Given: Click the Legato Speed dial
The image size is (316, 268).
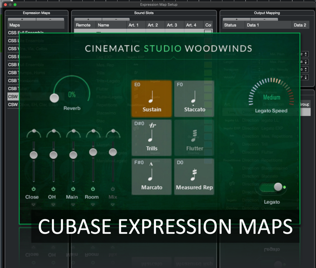Looking at the screenshot, I should coord(271,92).
